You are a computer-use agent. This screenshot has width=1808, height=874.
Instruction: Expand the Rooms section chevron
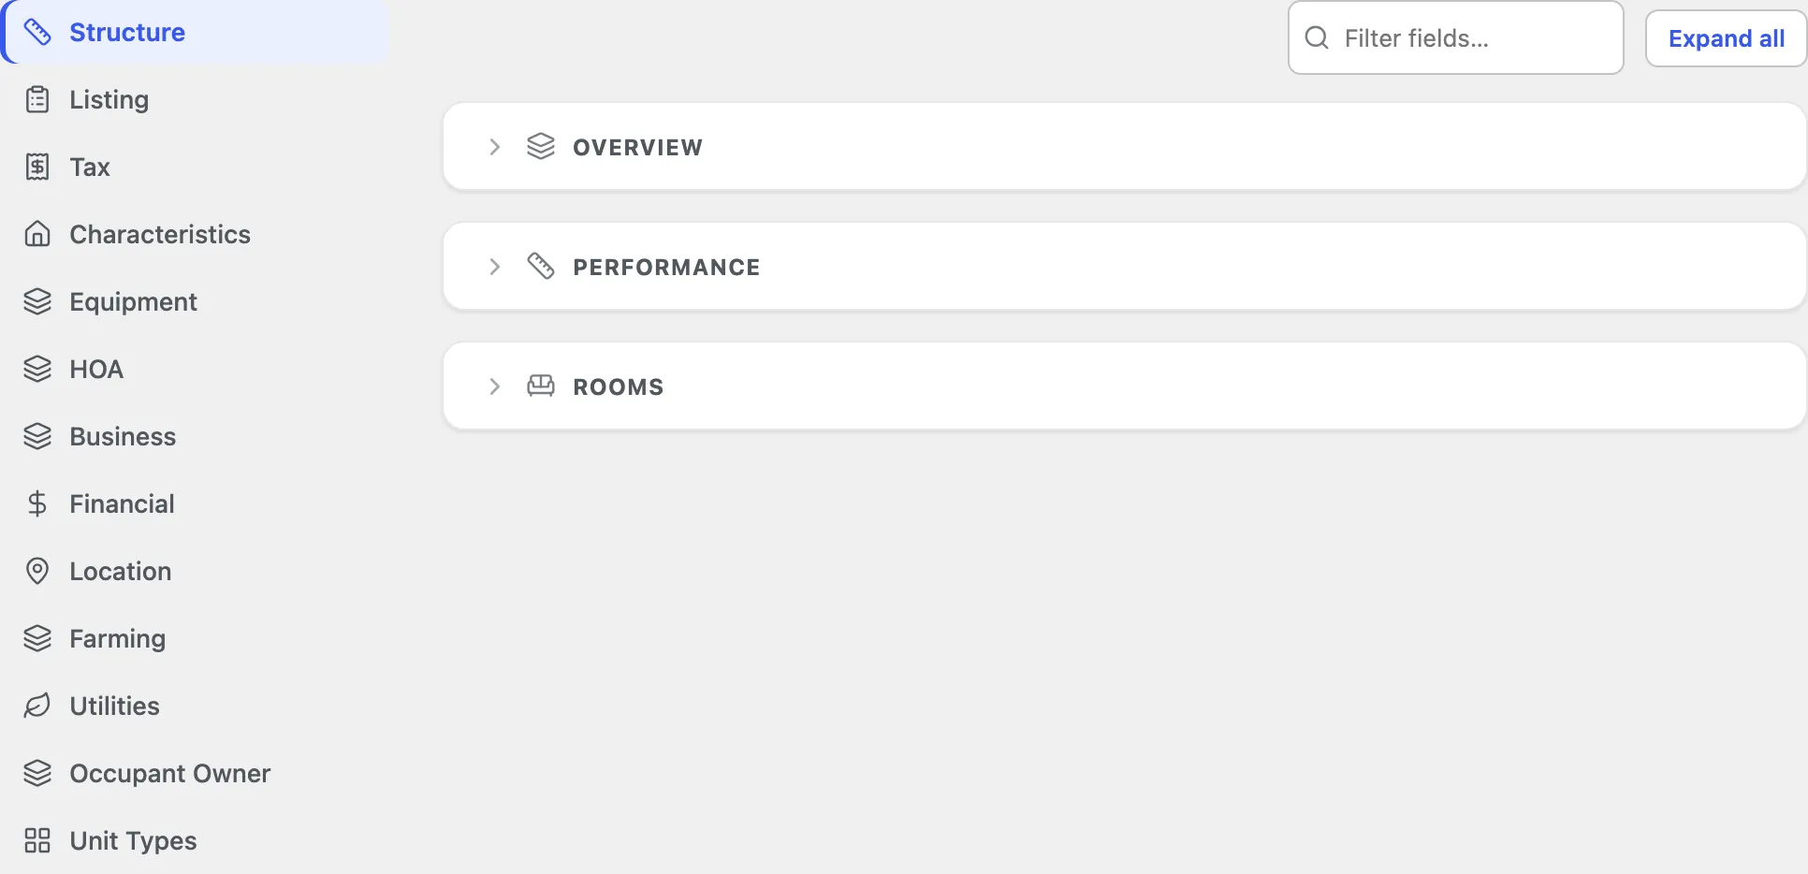pyautogui.click(x=495, y=386)
